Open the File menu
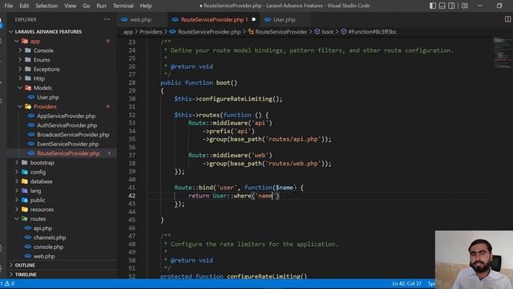Viewport: 513px width, 289px height. pyautogui.click(x=9, y=6)
